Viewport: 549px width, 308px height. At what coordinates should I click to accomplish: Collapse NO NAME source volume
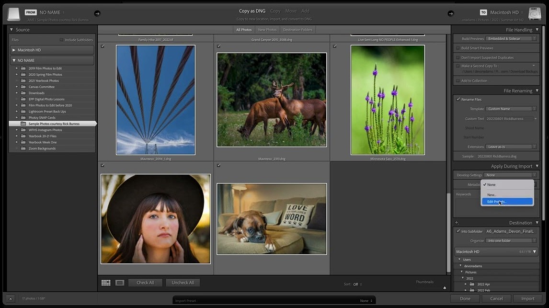tap(14, 60)
